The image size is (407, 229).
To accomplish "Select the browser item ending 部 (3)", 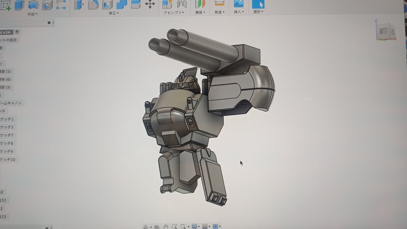I will click(x=6, y=87).
